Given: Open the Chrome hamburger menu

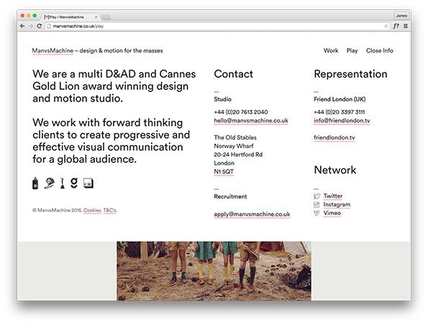Looking at the screenshot, I should click(x=406, y=26).
